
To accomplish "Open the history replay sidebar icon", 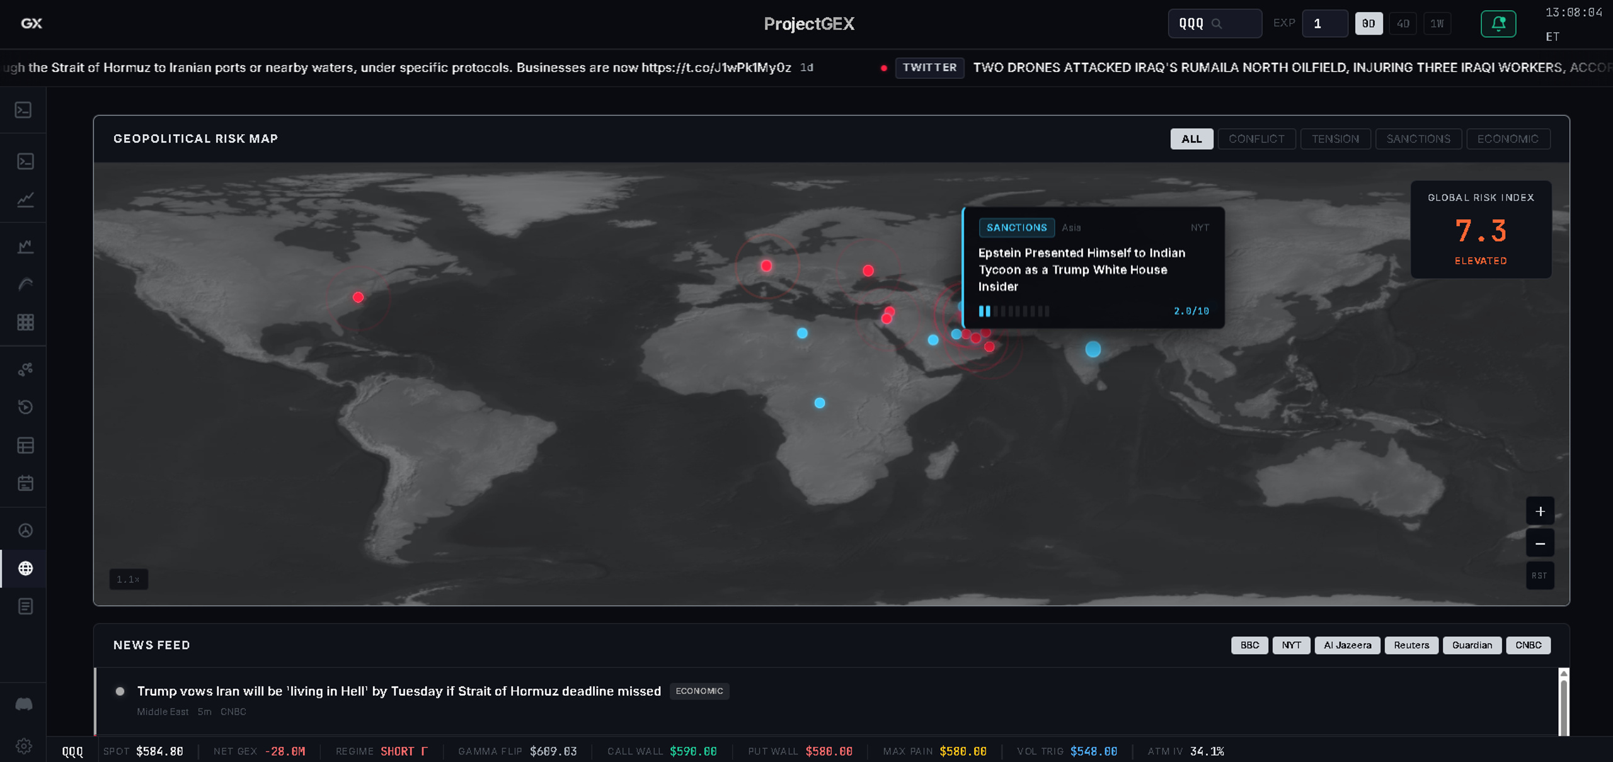I will (25, 407).
